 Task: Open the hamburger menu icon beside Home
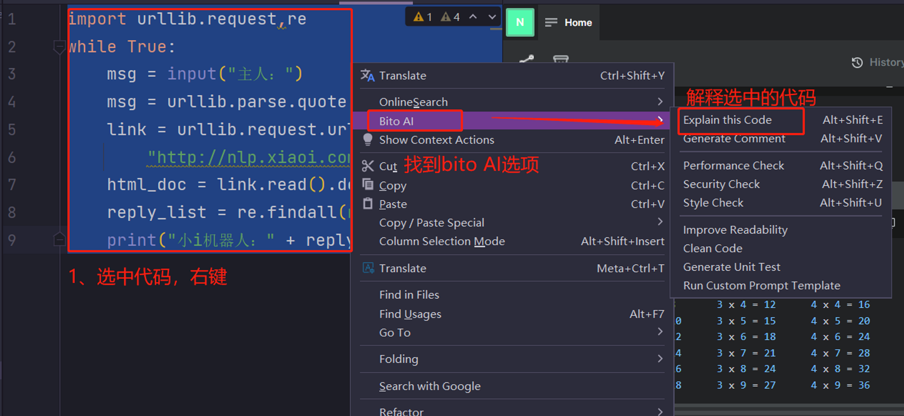[x=551, y=22]
